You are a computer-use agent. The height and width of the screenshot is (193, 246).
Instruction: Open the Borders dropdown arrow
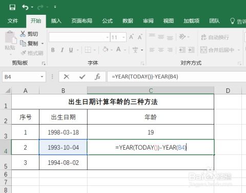tap(95, 50)
